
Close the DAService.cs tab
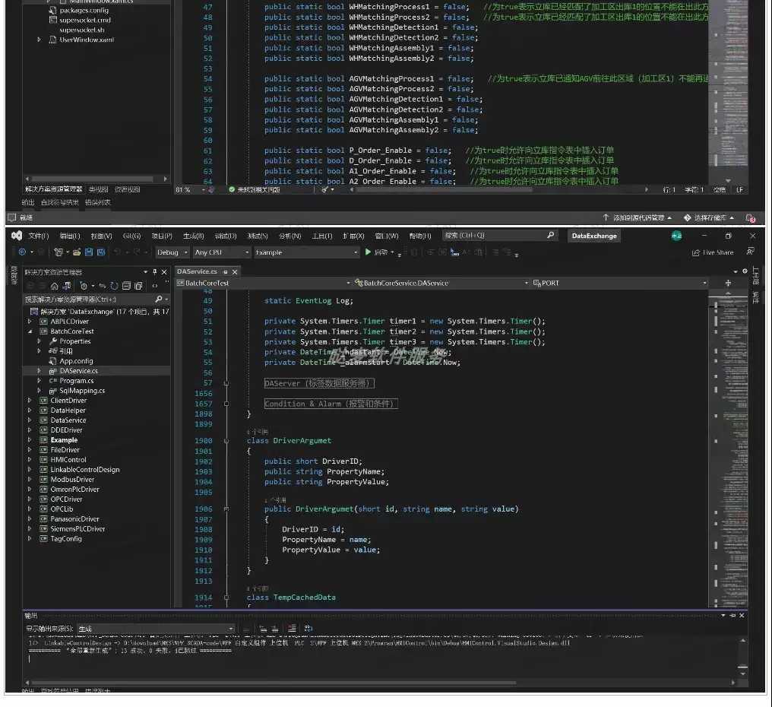[x=235, y=272]
